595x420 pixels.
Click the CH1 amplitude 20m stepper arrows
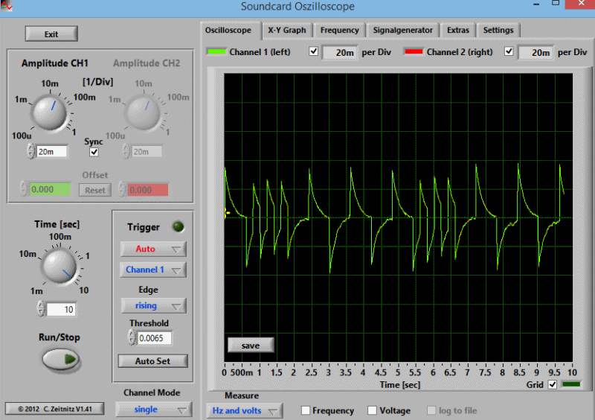pos(30,151)
